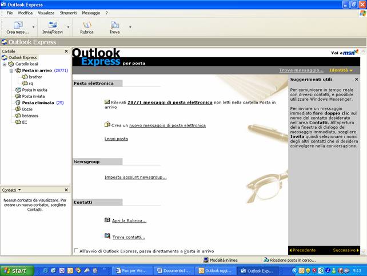This screenshot has height=276, width=367.
Task: Click the new message icon beside Crea un
Action: point(107,124)
